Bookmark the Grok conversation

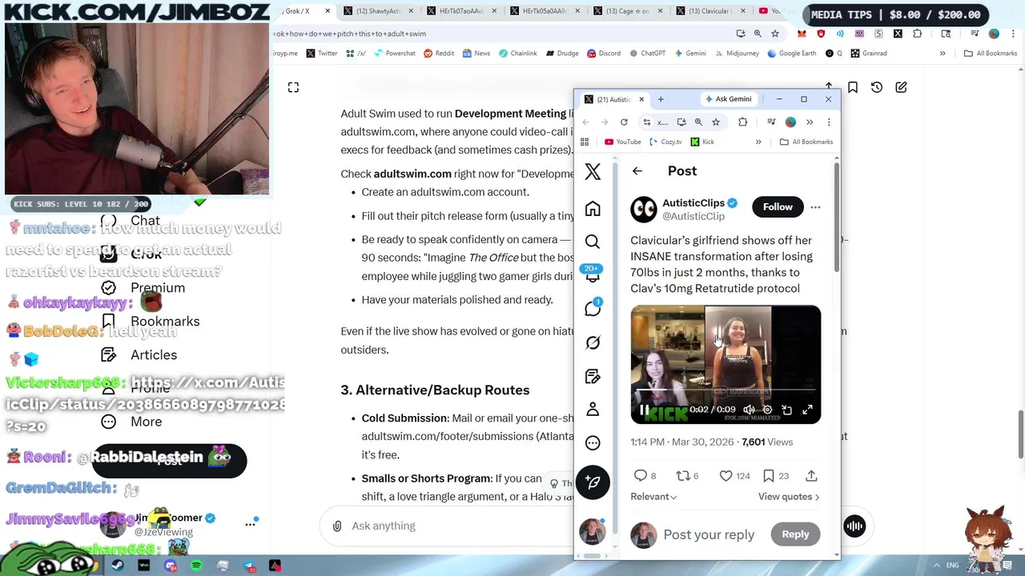853,87
